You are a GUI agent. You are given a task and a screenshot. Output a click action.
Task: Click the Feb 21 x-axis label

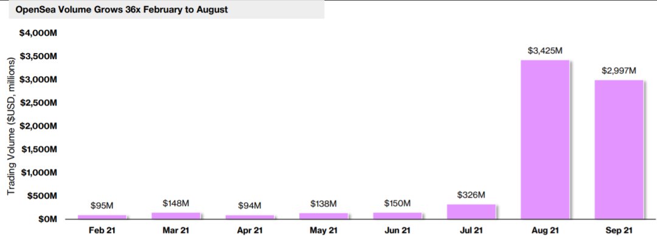point(102,230)
